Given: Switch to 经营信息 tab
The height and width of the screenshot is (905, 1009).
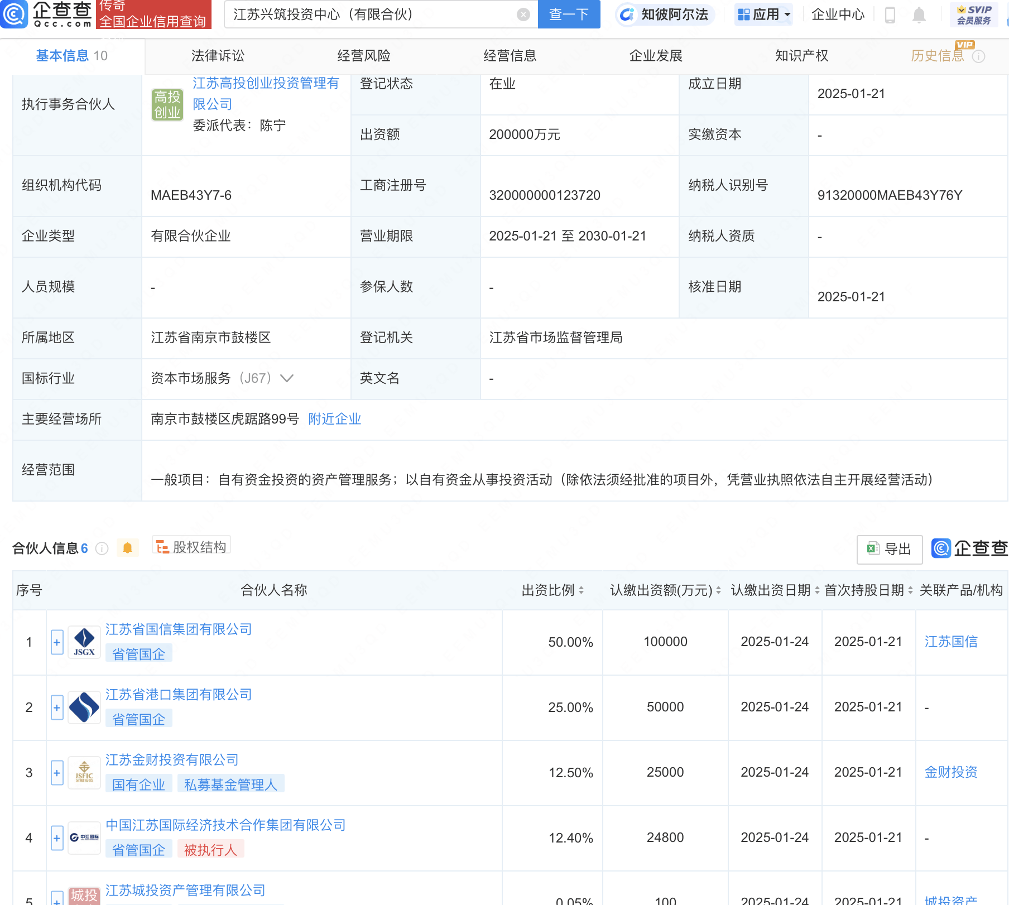Looking at the screenshot, I should (x=510, y=56).
